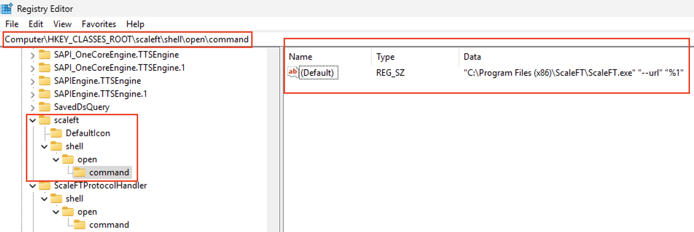Open the View menu
This screenshot has height=232, width=694.
click(x=62, y=24)
